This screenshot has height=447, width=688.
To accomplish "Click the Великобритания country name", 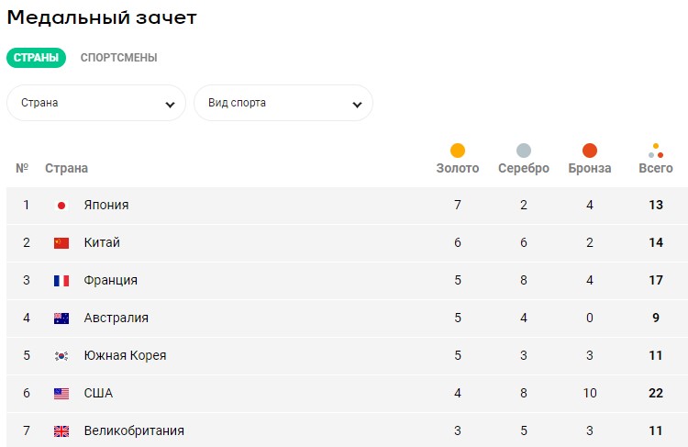I will [134, 431].
